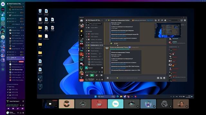Add attachment with plus button in chat
Viewport: 206px width, 115px height.
(108, 78)
